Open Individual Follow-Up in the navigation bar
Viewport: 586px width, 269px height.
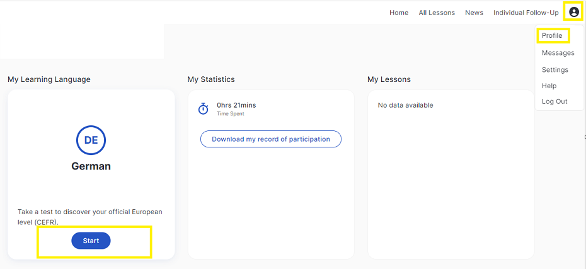pyautogui.click(x=526, y=13)
